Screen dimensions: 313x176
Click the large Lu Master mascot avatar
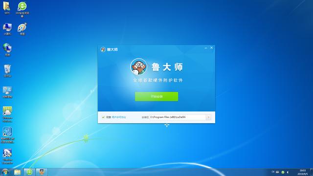click(139, 66)
